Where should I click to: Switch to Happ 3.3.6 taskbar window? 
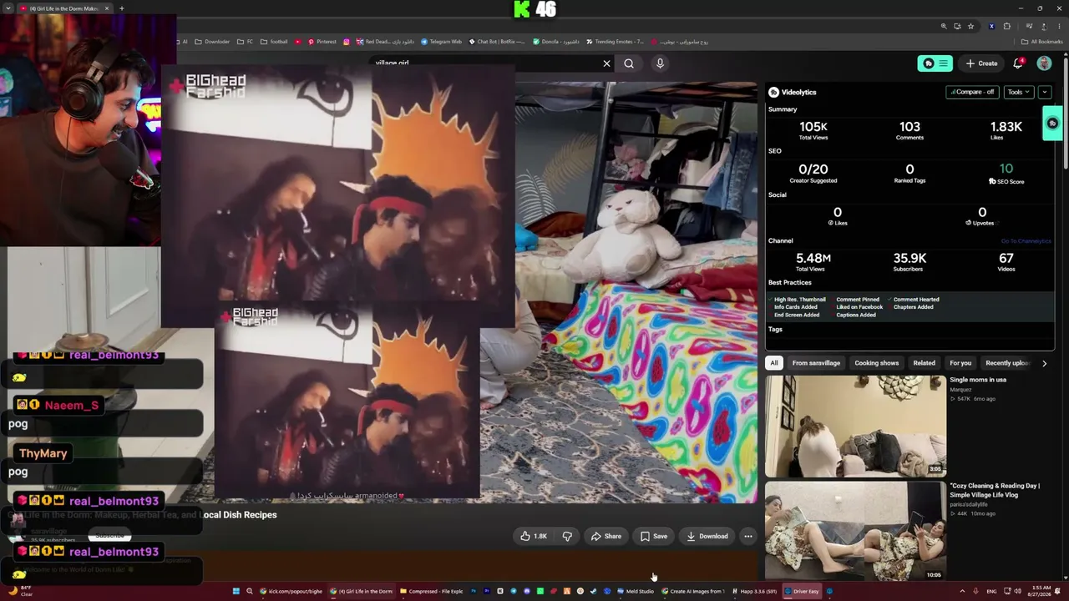point(754,591)
